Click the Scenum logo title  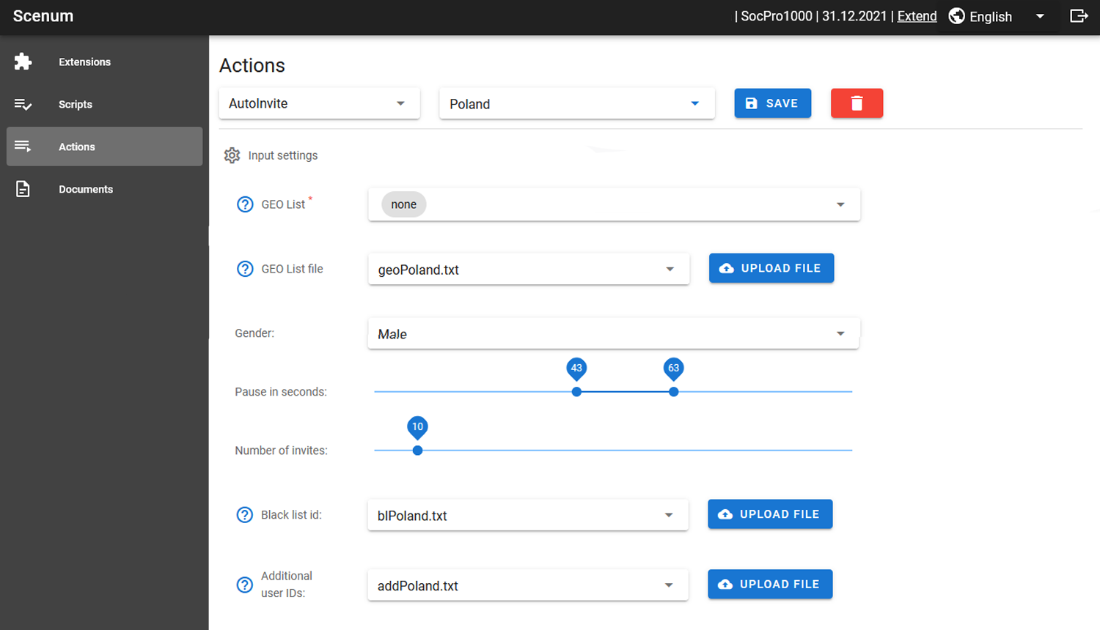click(x=43, y=16)
